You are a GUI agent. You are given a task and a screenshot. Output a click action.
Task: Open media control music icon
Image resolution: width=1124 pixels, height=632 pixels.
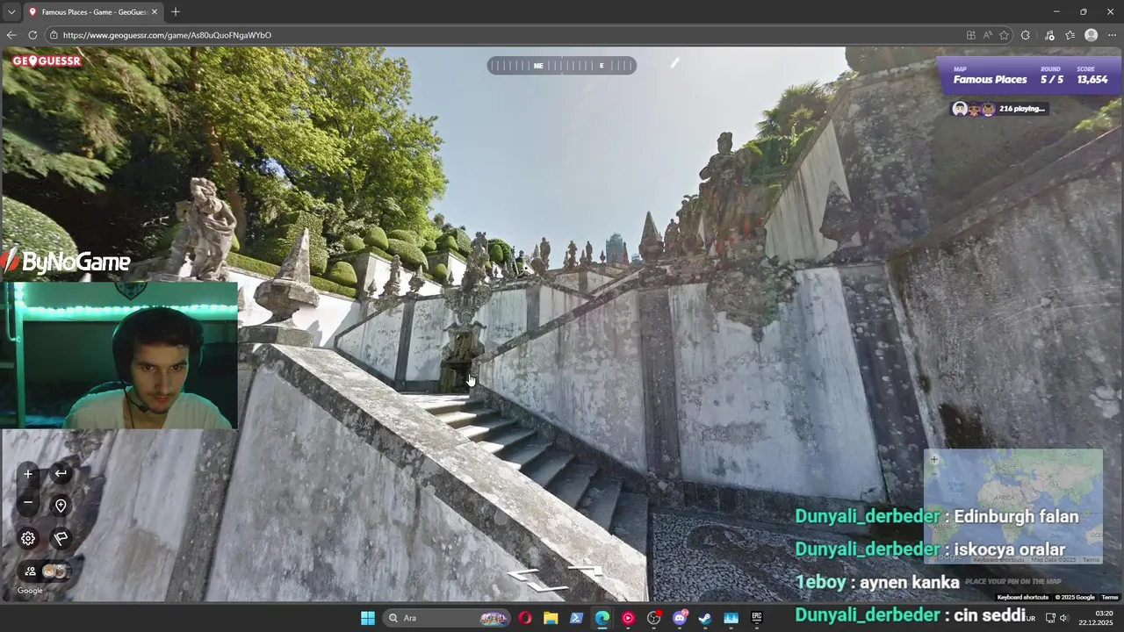point(1049,35)
